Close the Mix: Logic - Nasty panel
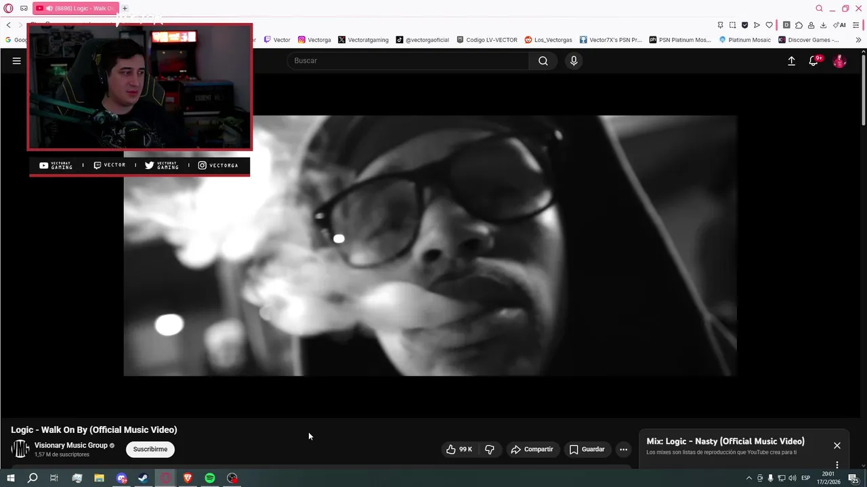Image resolution: width=867 pixels, height=487 pixels. 837,446
